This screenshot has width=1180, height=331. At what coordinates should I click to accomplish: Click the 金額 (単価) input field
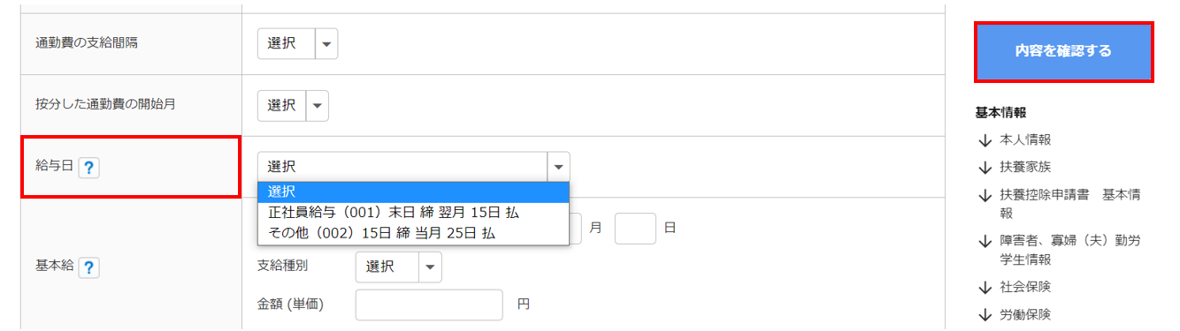point(429,305)
